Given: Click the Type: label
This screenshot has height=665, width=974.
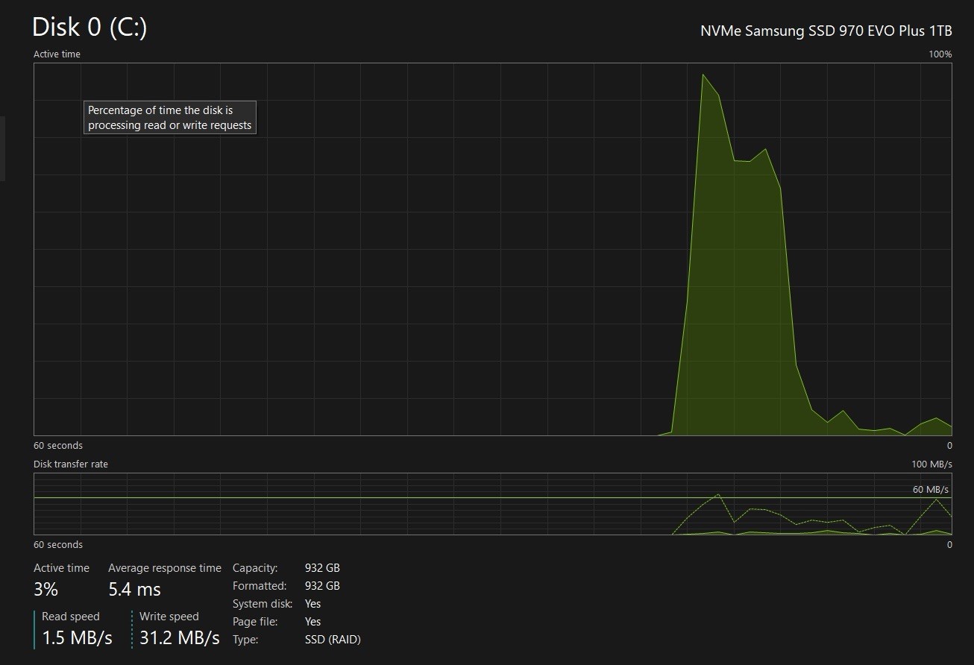Looking at the screenshot, I should pyautogui.click(x=245, y=640).
